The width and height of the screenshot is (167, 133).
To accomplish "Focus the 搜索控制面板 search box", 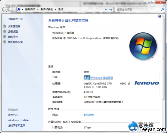I will [x=138, y=10].
